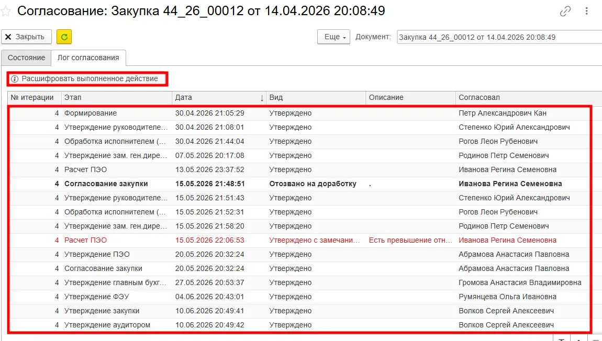602x341 pixels.
Task: Select the Лог согласования tab
Action: coord(88,58)
